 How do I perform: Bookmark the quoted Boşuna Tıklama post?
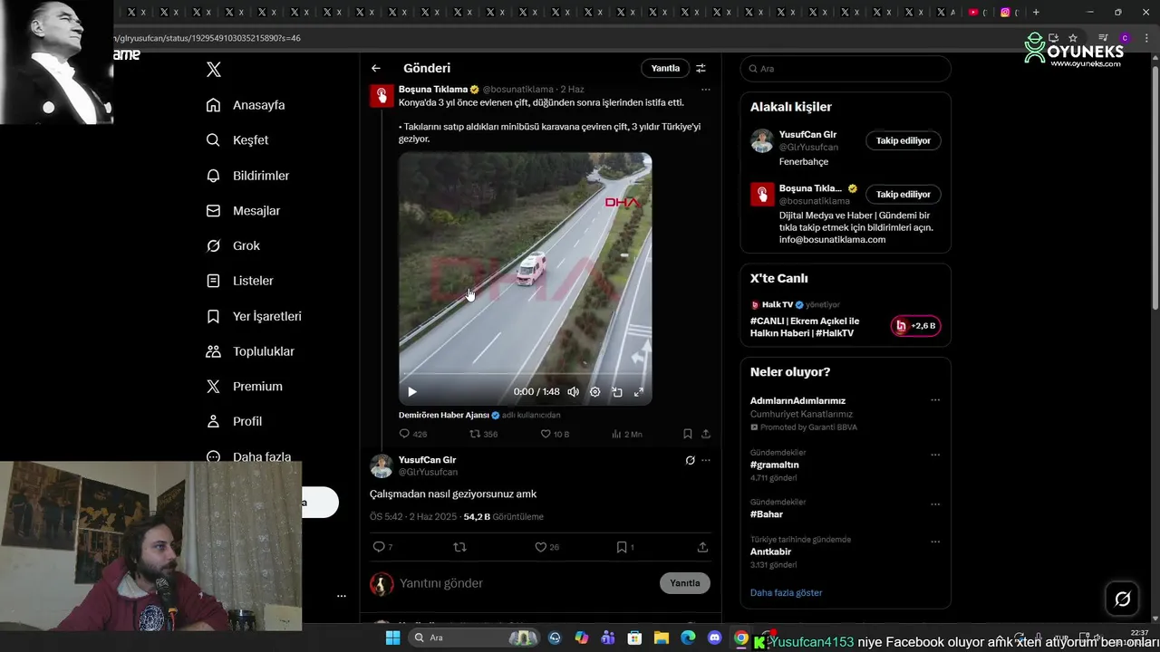tap(688, 435)
